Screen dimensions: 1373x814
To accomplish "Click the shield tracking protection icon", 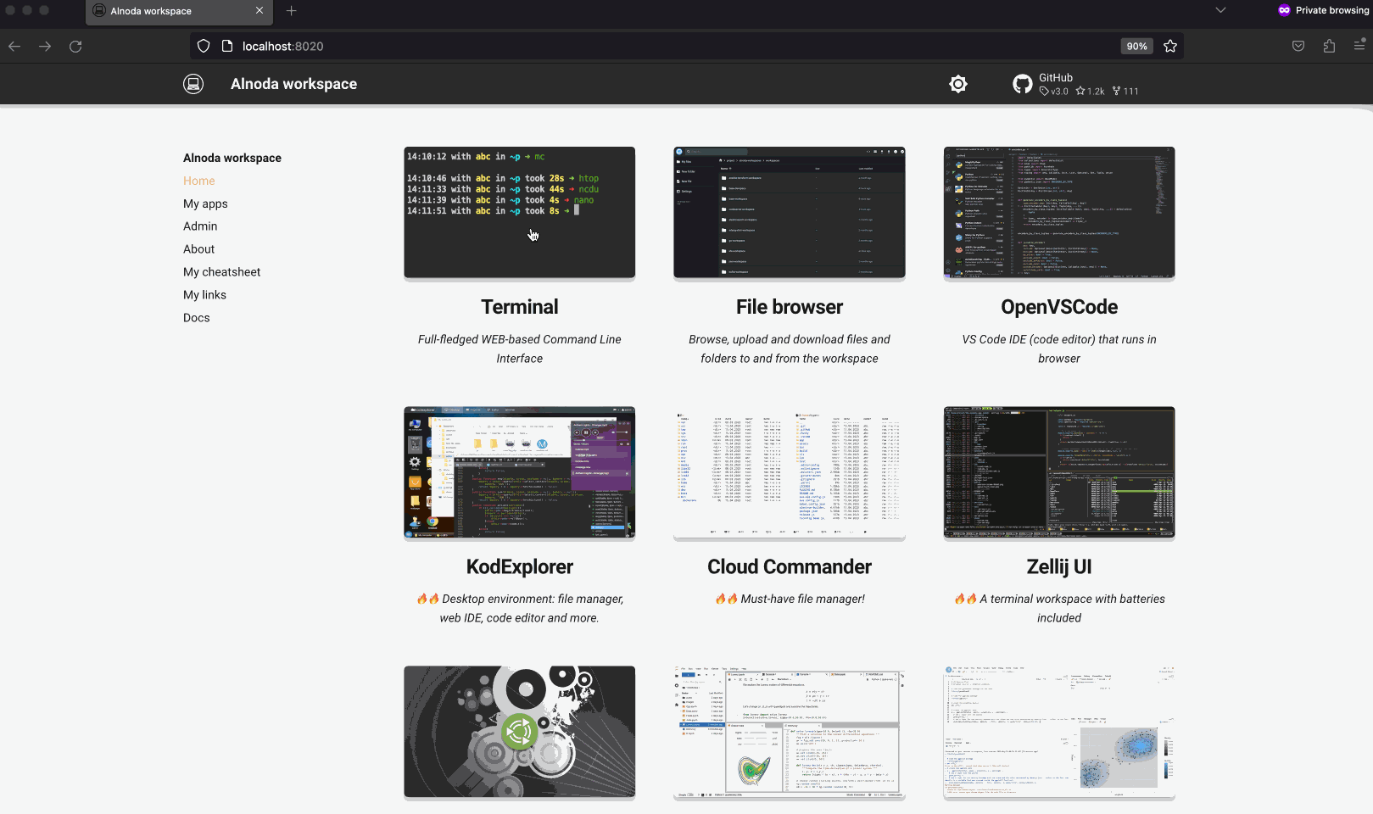I will (204, 46).
